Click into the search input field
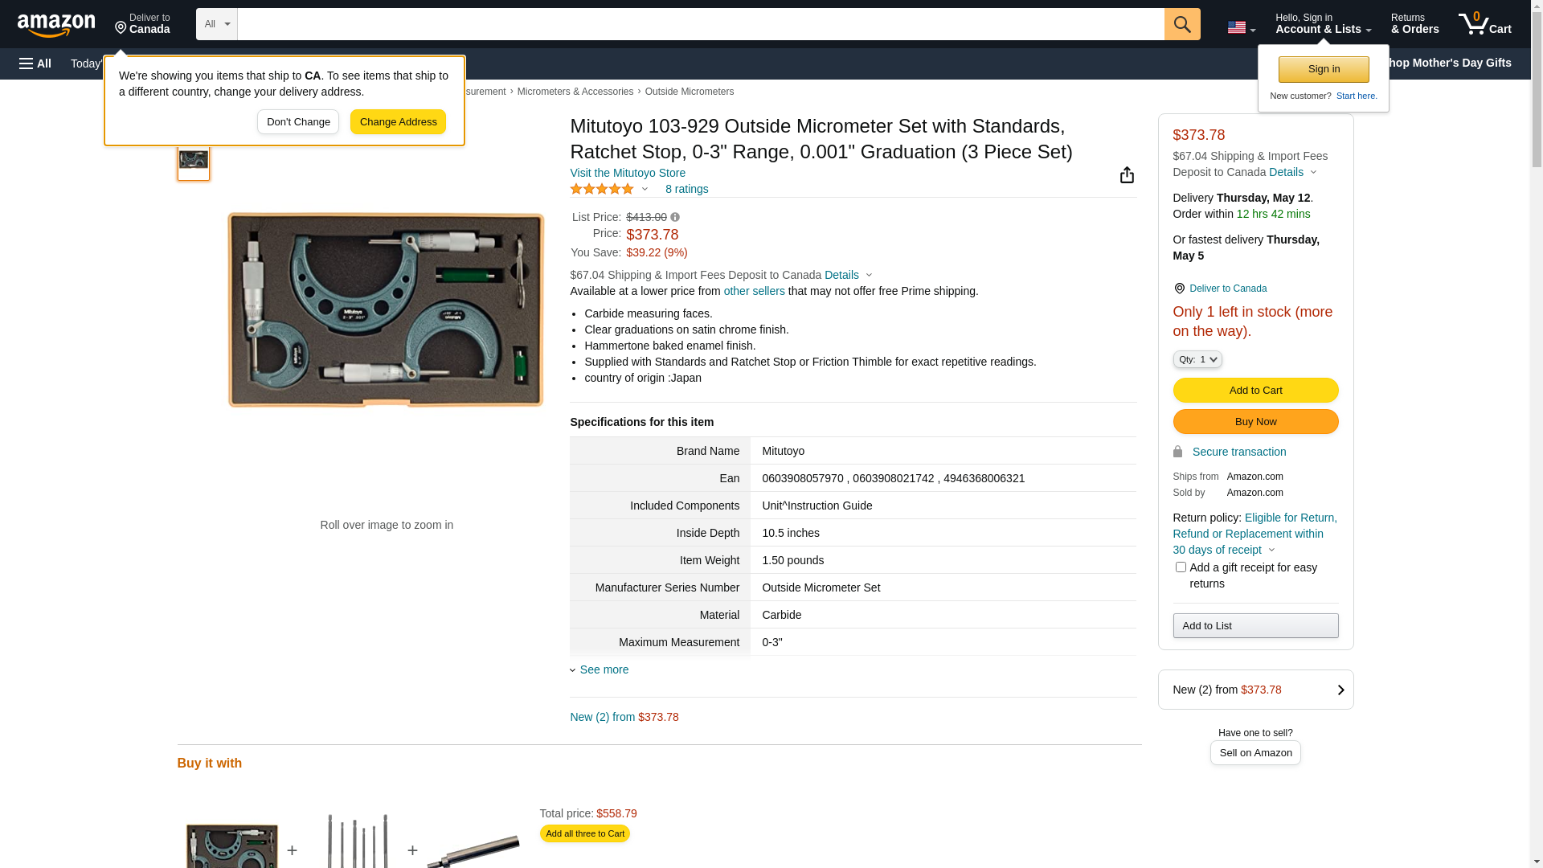Image resolution: width=1543 pixels, height=868 pixels. (x=699, y=24)
